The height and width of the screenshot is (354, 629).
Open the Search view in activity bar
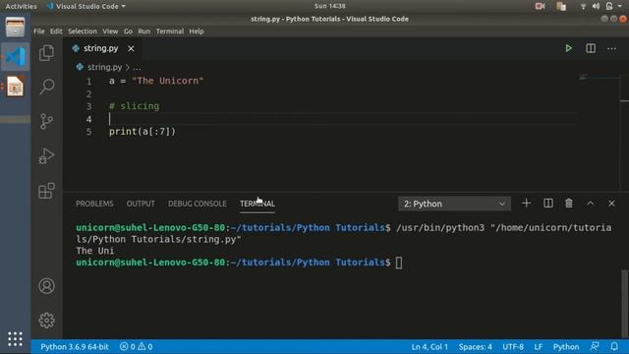46,87
